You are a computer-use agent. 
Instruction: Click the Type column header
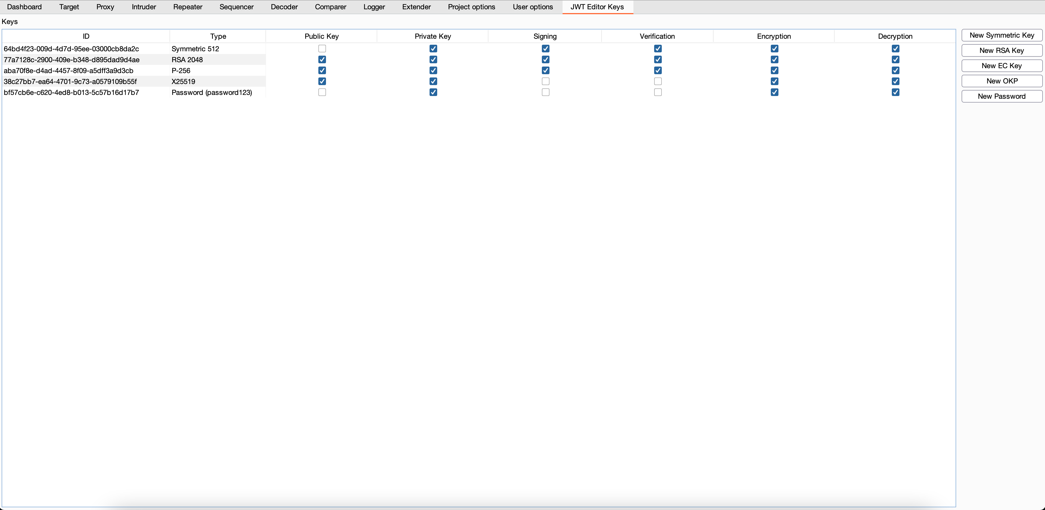[218, 36]
